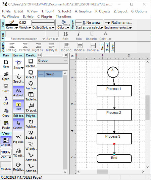Open the A. Graphics menu

83,11
